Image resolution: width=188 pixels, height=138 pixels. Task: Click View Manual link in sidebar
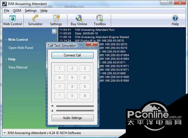(18, 67)
